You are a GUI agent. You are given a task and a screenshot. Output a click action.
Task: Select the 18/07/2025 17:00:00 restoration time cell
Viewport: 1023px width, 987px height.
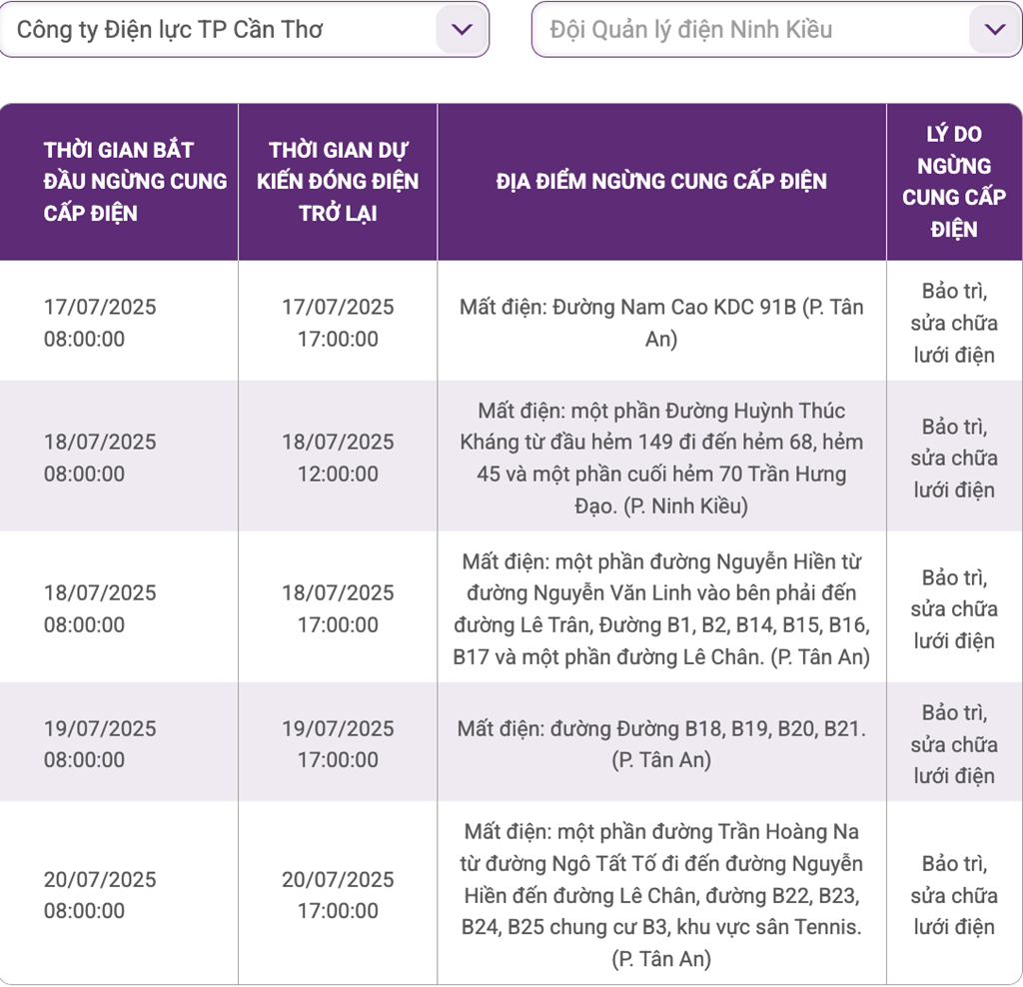338,608
